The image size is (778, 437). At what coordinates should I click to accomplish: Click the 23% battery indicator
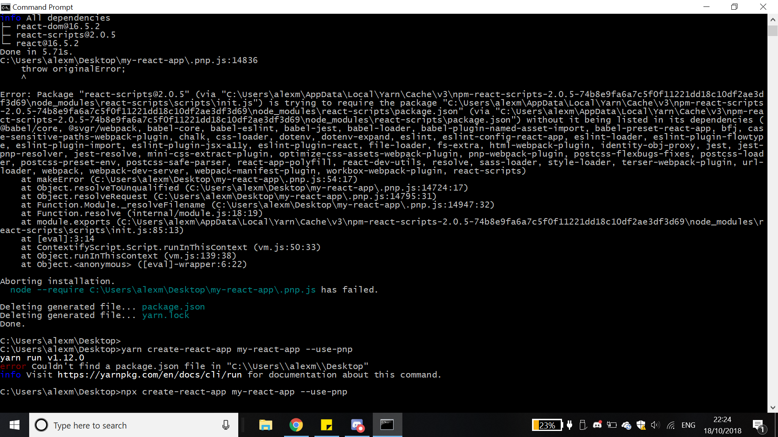pyautogui.click(x=547, y=425)
